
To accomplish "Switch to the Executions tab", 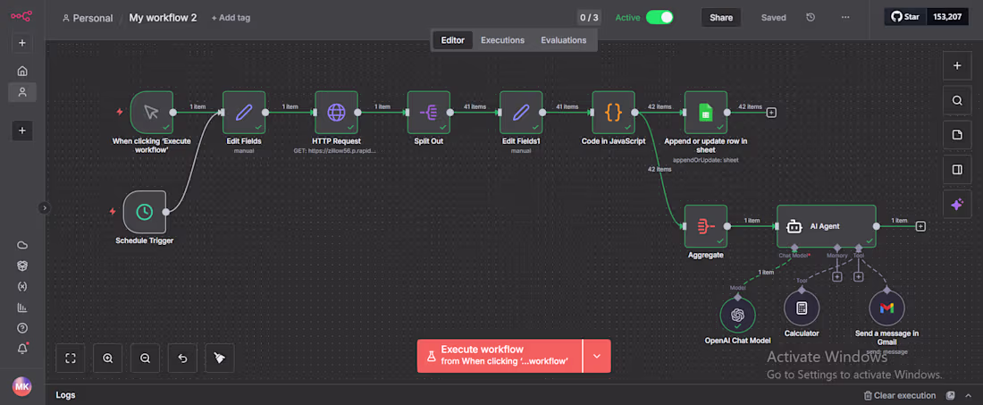I will coord(502,40).
